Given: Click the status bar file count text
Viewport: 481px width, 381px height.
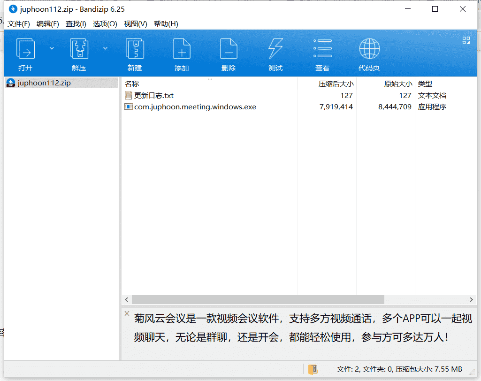Looking at the screenshot, I should point(399,369).
